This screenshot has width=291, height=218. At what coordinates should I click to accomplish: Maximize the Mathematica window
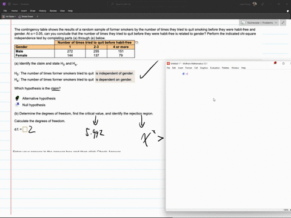coord(283,64)
